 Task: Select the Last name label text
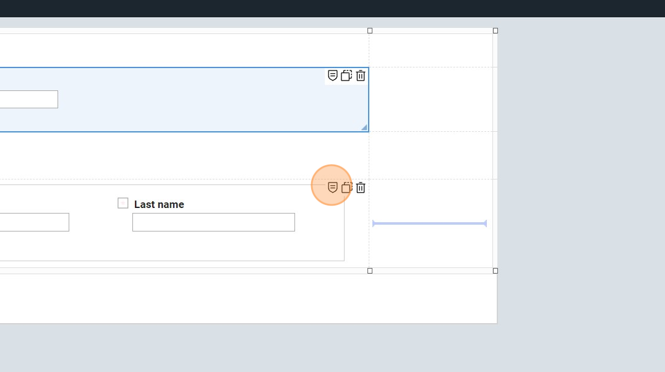tap(159, 204)
